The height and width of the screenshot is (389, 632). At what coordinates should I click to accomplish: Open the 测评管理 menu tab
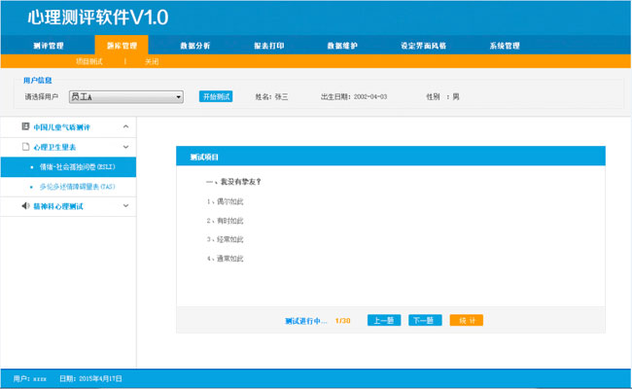click(48, 46)
